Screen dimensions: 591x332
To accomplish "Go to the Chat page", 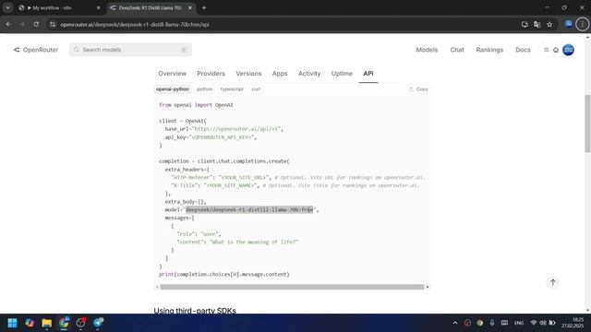I will click(457, 50).
